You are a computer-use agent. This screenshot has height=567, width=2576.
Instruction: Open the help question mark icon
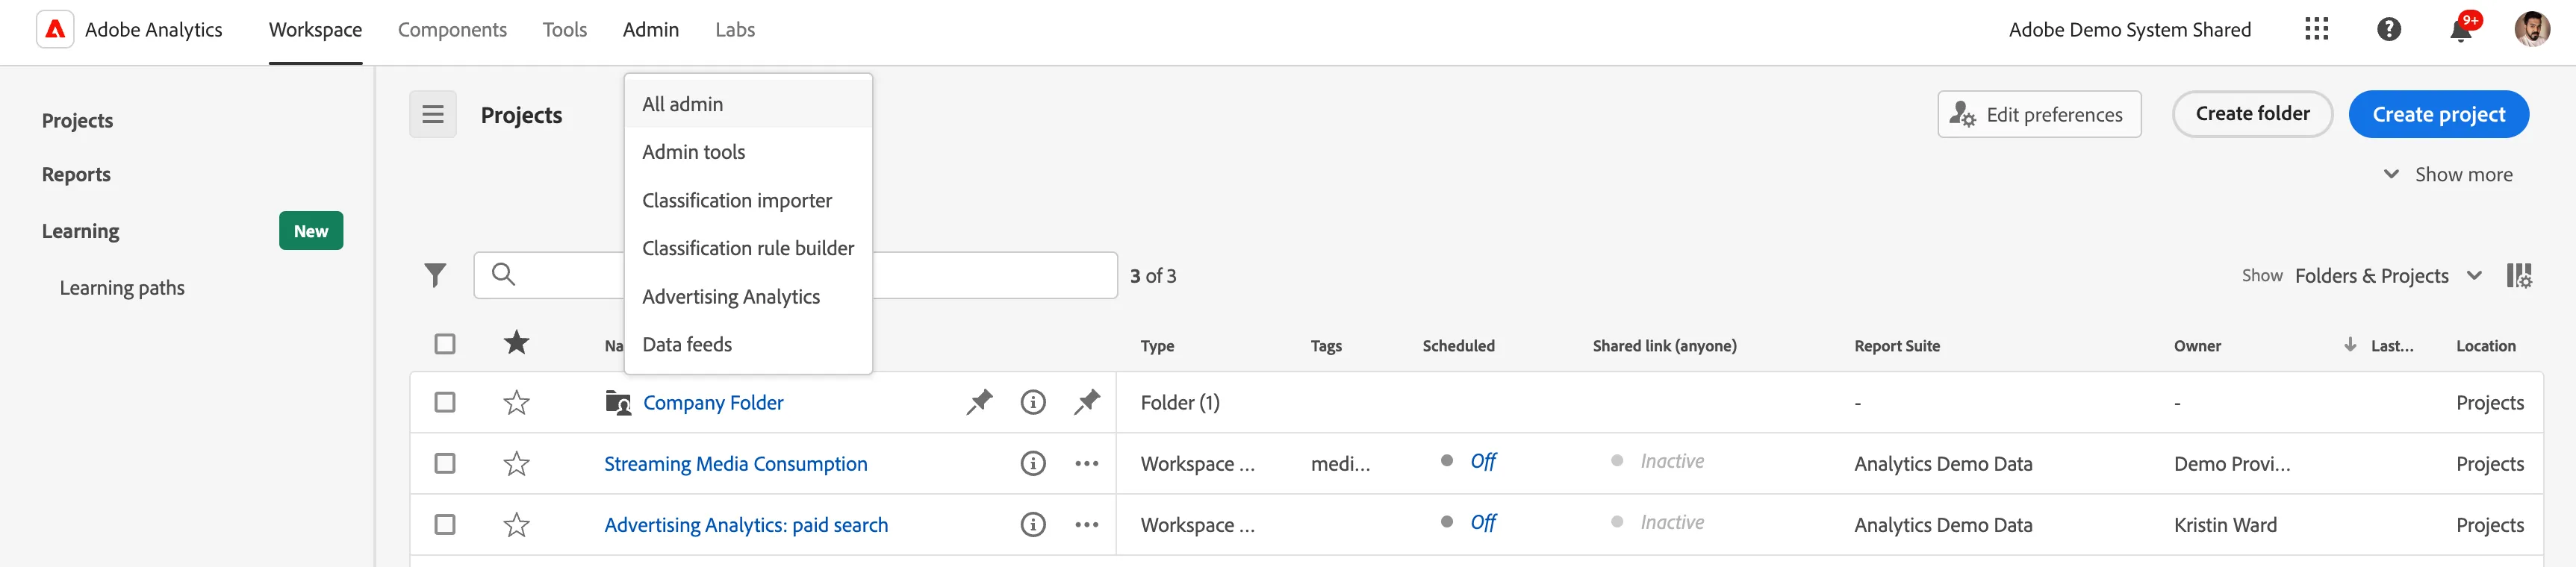point(2389,29)
